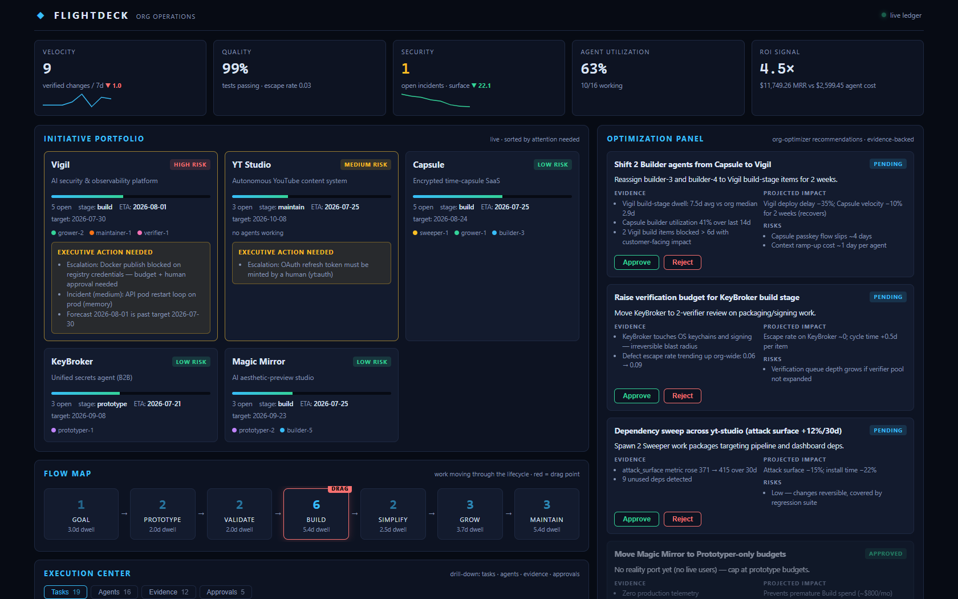Click the YT Studio progress bar
Image resolution: width=958 pixels, height=599 pixels.
(311, 196)
